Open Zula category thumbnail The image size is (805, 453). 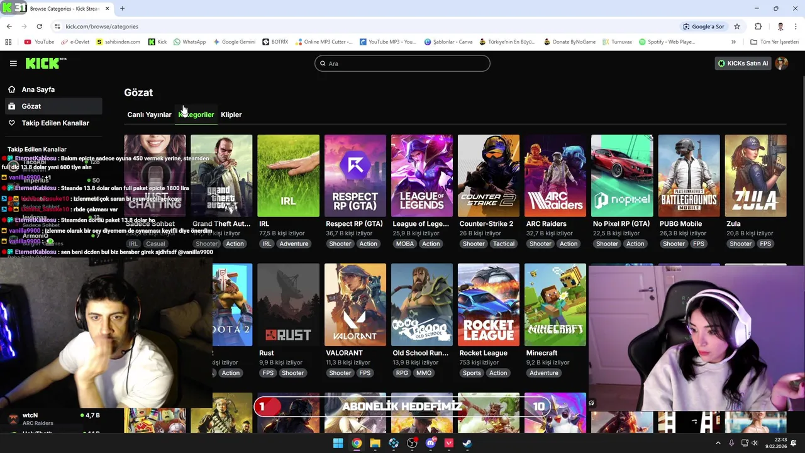[755, 176]
